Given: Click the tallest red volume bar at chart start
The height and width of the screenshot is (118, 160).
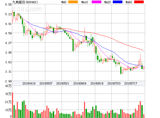Looking at the screenshot, I should click(x=13, y=105).
